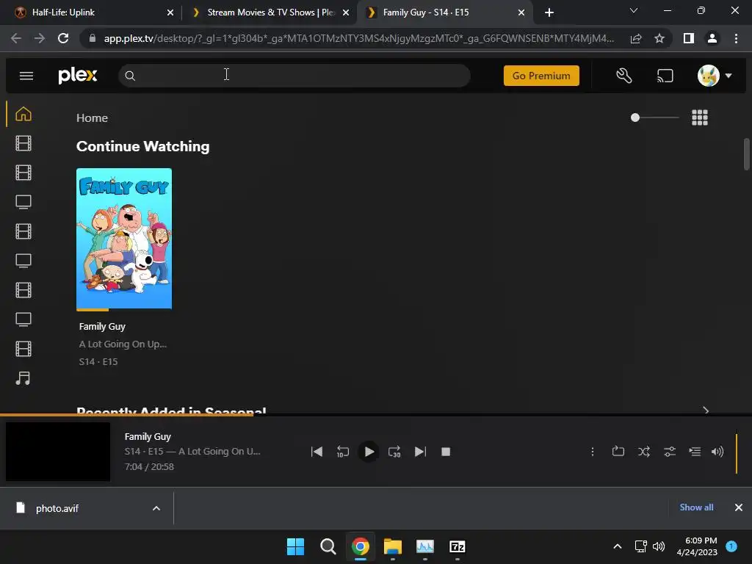The height and width of the screenshot is (564, 752).
Task: Open the second TV library in sidebar
Action: click(x=23, y=261)
